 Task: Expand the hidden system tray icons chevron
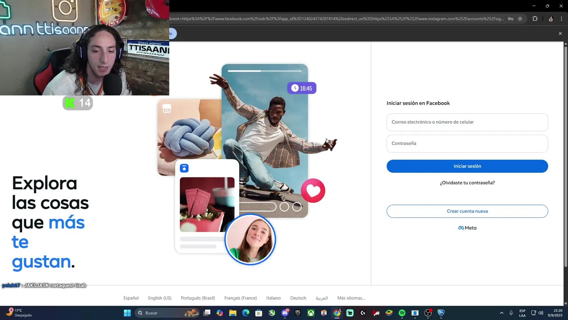point(501,313)
